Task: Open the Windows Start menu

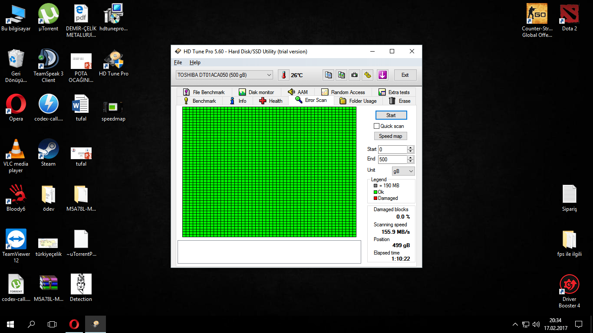Action: click(x=10, y=324)
